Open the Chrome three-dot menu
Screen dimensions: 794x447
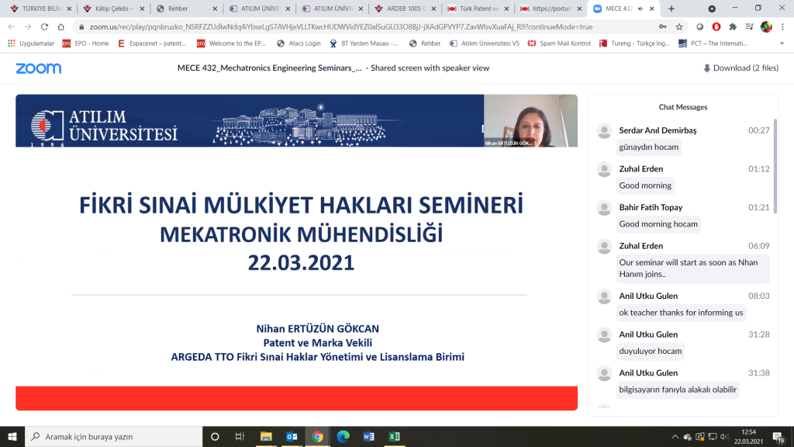782,26
